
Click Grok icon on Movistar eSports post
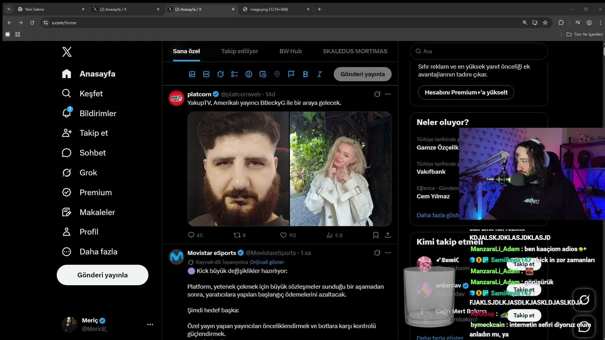coord(377,253)
